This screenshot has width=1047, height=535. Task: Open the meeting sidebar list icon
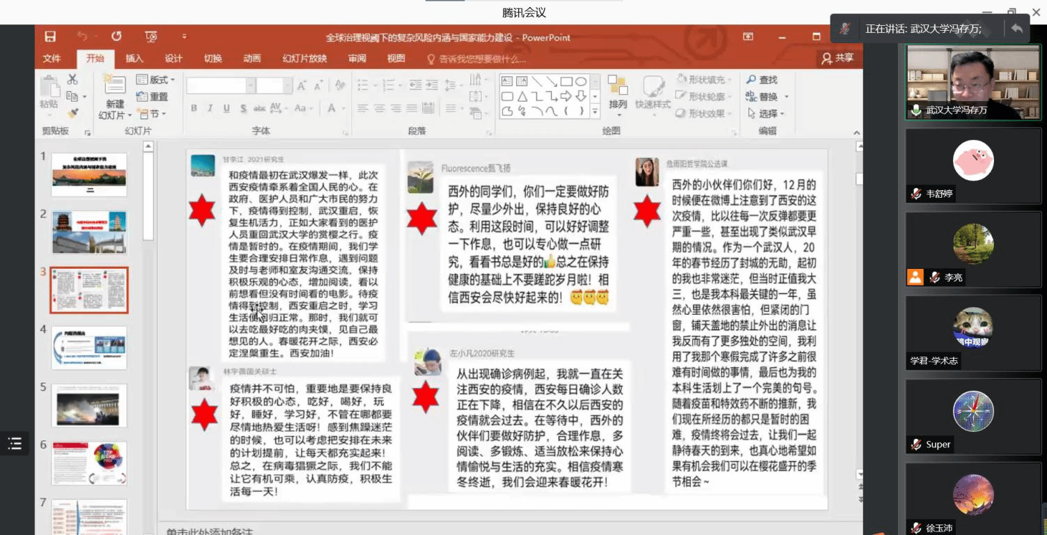tap(15, 444)
